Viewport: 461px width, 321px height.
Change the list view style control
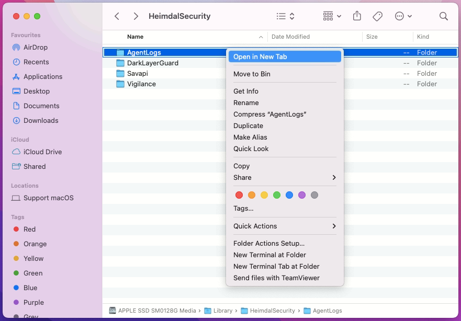click(285, 16)
